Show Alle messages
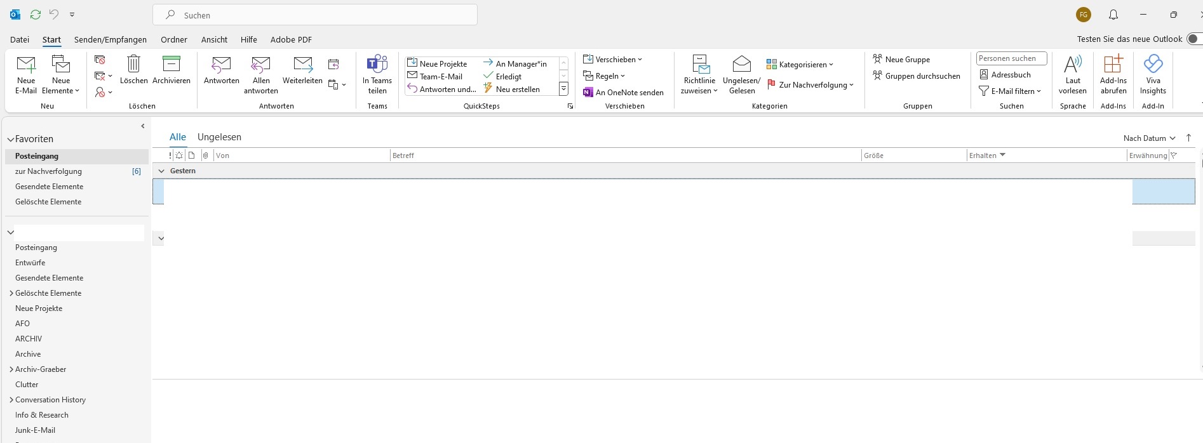Screen dimensions: 1203x443 click(x=178, y=137)
